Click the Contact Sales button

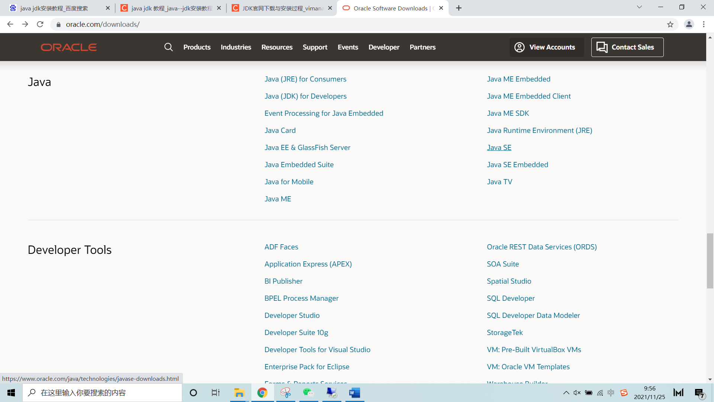click(627, 47)
